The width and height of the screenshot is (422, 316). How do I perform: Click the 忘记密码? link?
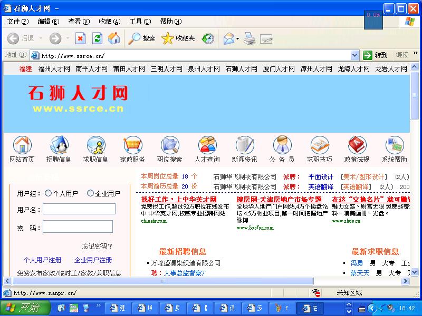click(97, 246)
